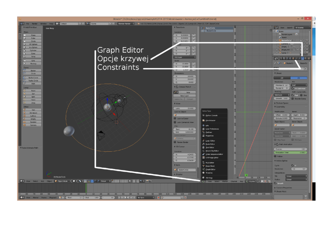Enable the Follow checkbox in Path Animation
The image size is (331, 234).
pos(275,156)
